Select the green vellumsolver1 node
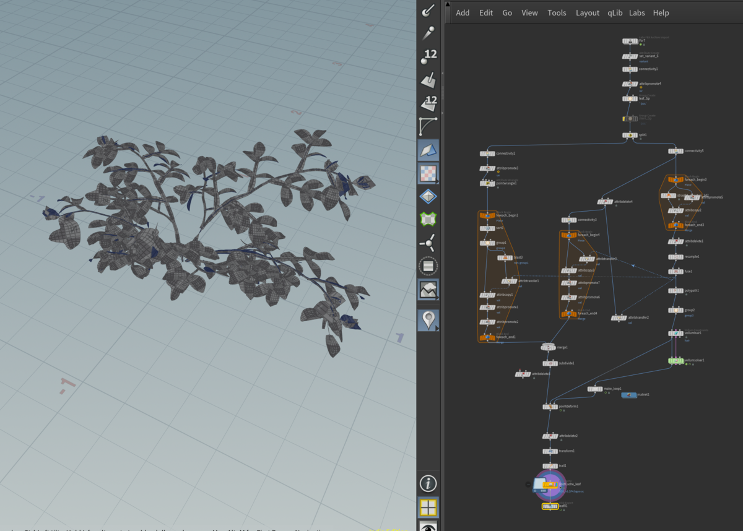The image size is (743, 531). [x=676, y=360]
